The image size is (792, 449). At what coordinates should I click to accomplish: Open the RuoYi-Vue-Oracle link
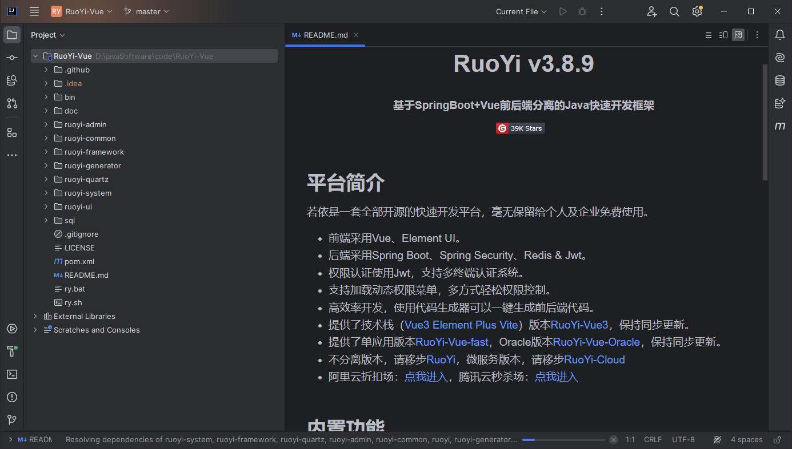[597, 342]
